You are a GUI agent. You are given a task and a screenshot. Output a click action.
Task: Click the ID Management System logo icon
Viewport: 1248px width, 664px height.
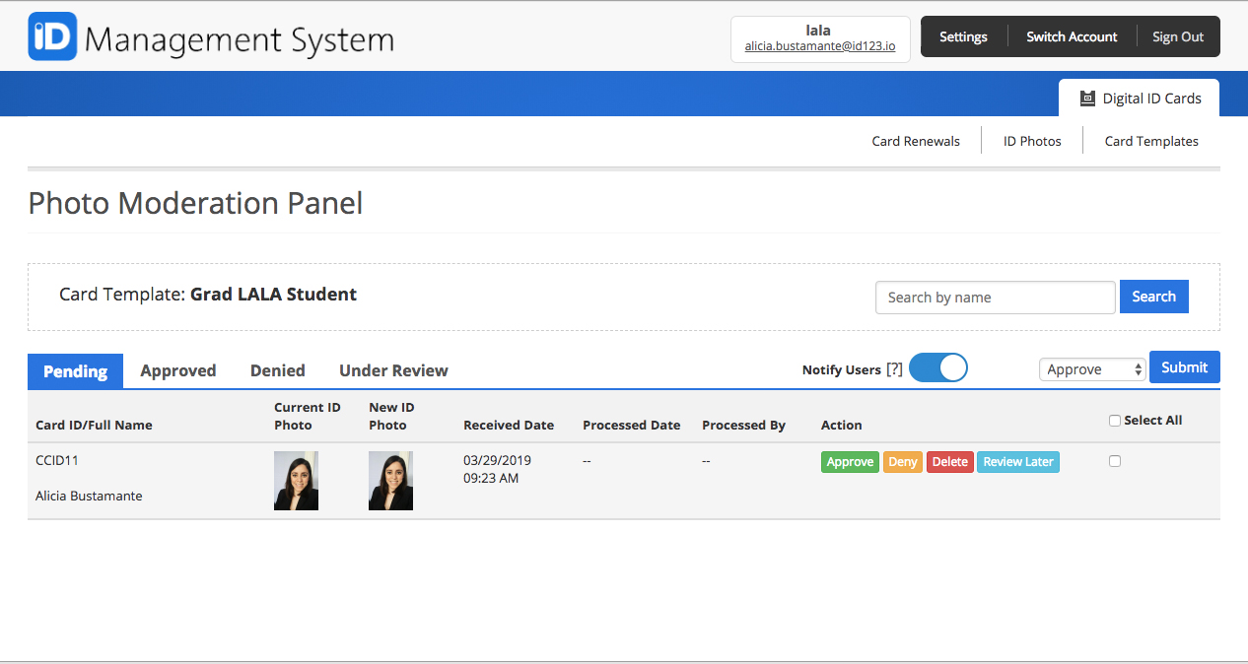pyautogui.click(x=52, y=36)
